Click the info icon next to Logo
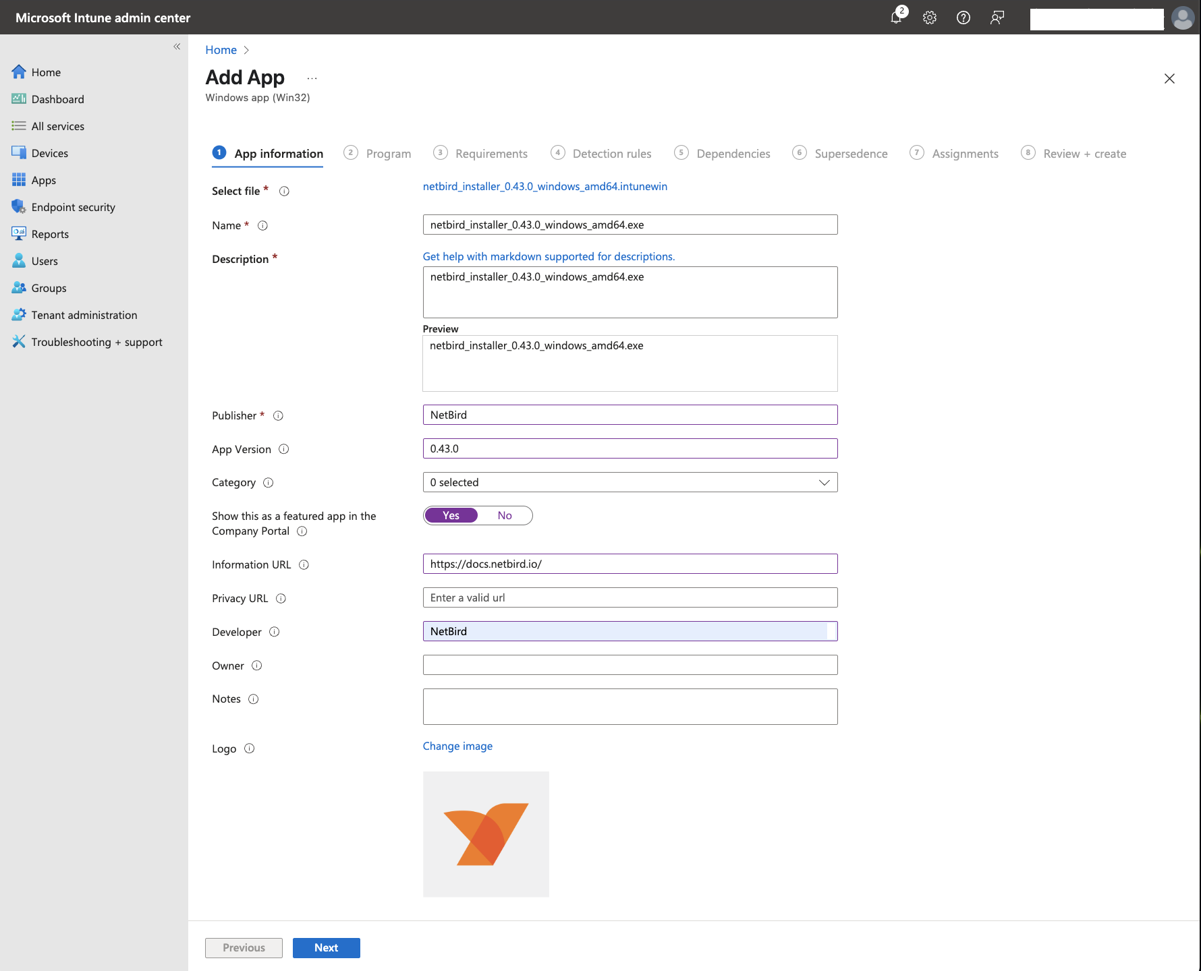The width and height of the screenshot is (1201, 971). (249, 748)
